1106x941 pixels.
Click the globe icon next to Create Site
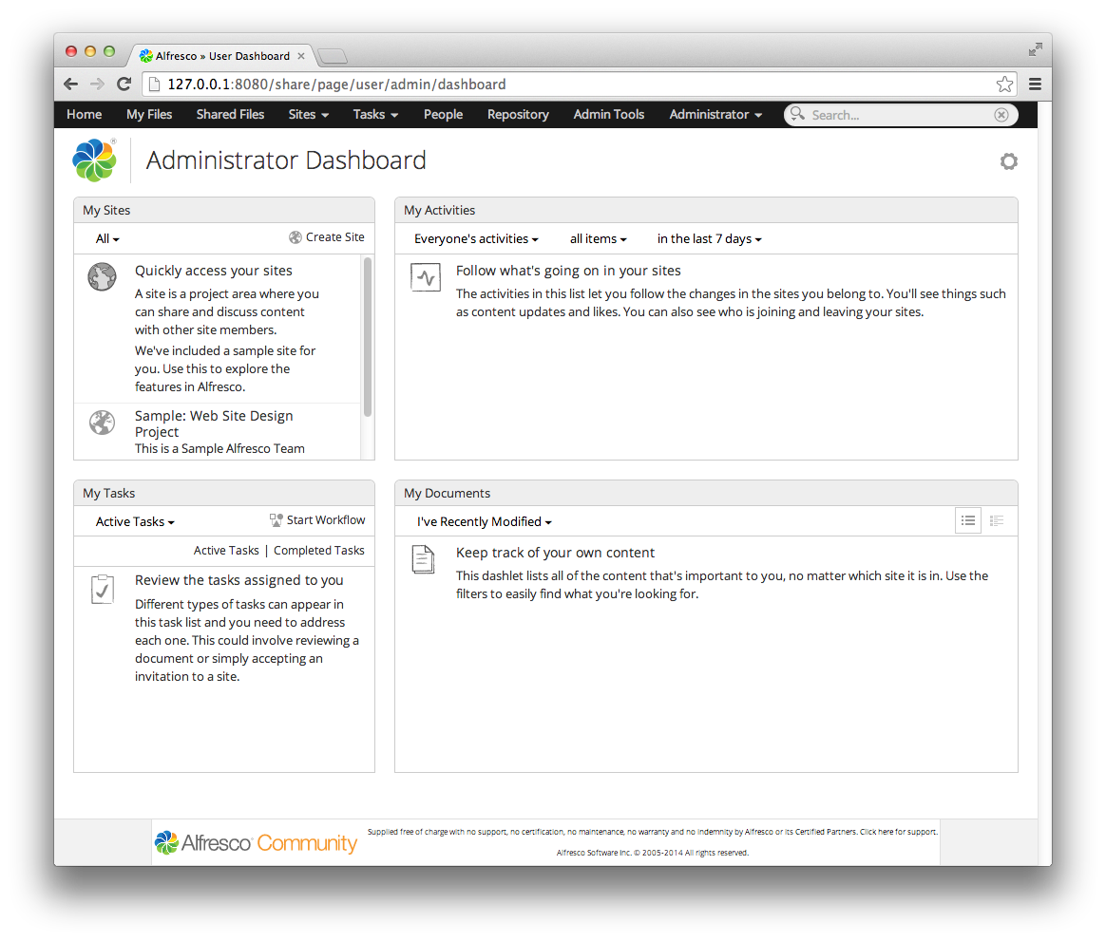[x=296, y=237]
